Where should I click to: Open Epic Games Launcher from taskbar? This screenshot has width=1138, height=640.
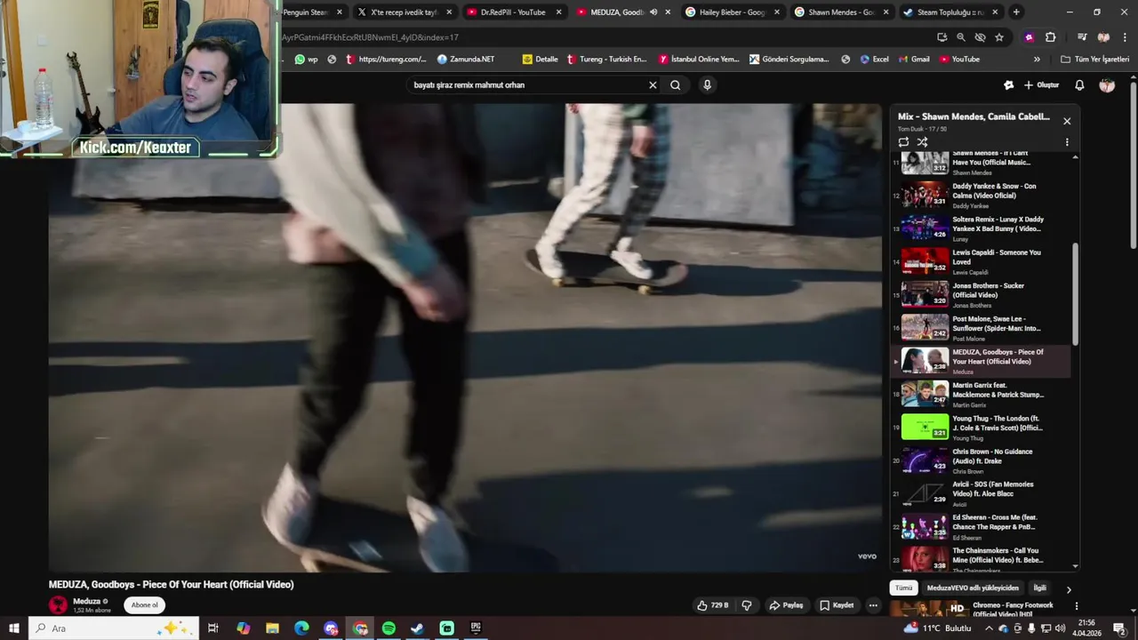476,628
